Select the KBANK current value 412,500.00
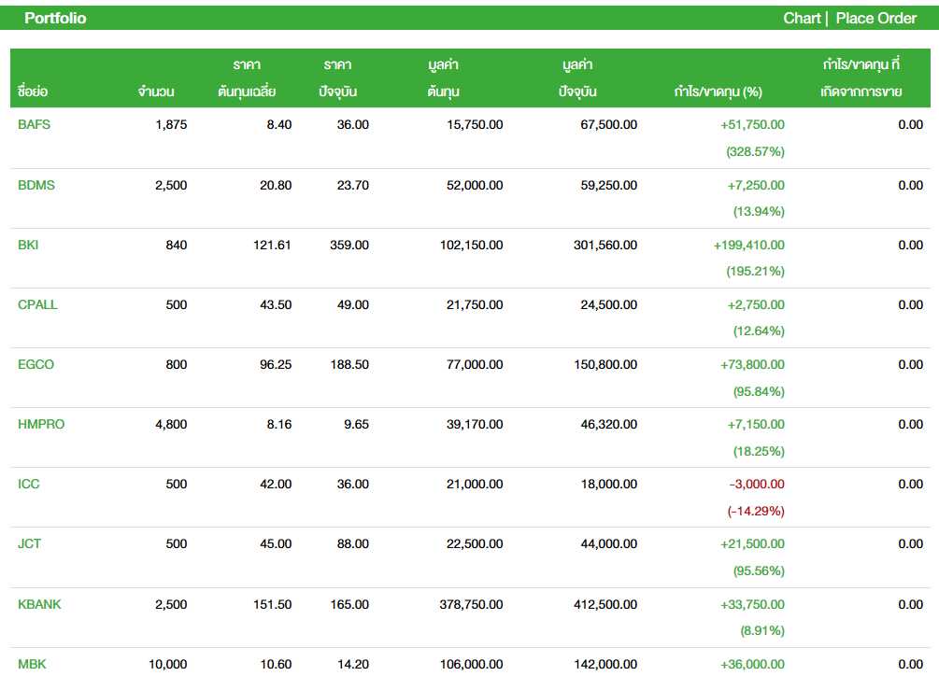 605,604
